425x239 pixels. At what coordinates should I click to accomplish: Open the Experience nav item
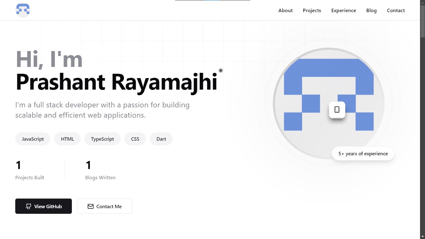(343, 10)
